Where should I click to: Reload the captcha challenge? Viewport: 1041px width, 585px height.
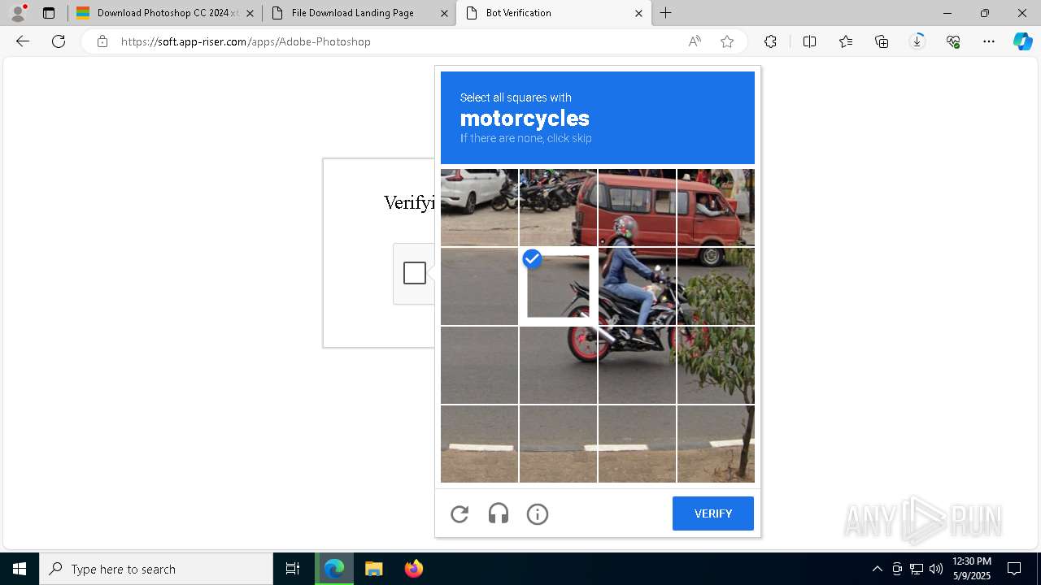pyautogui.click(x=460, y=513)
